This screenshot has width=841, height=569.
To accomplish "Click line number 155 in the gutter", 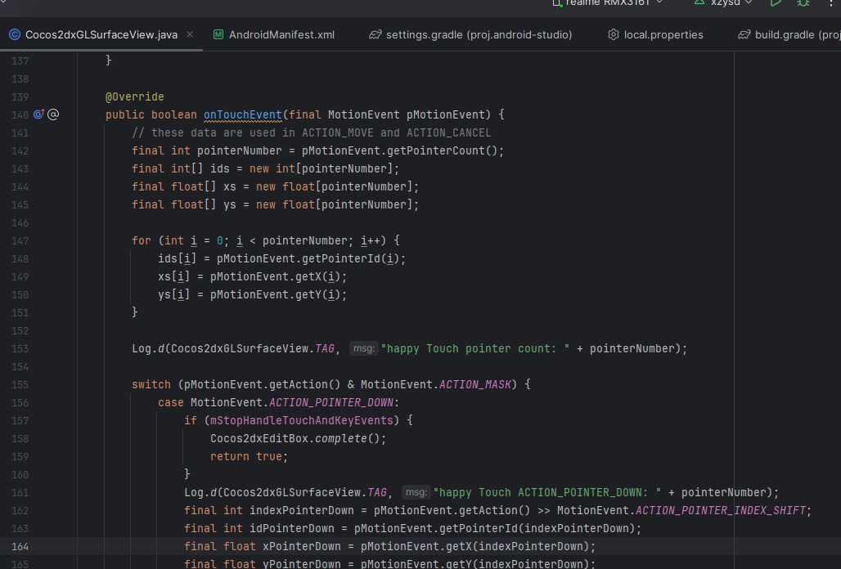I will click(20, 385).
